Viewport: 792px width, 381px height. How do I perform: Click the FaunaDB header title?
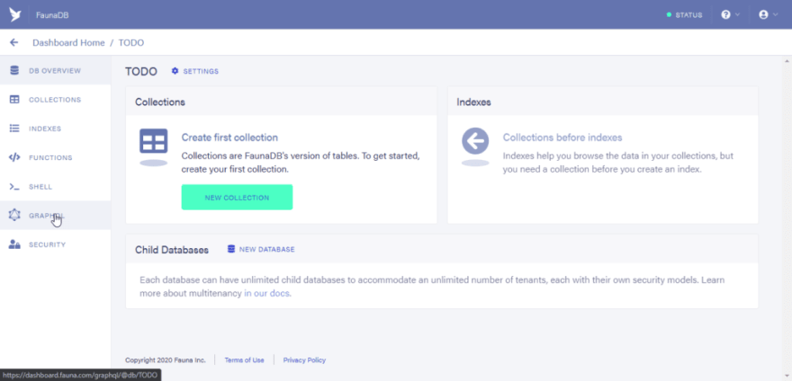(52, 15)
